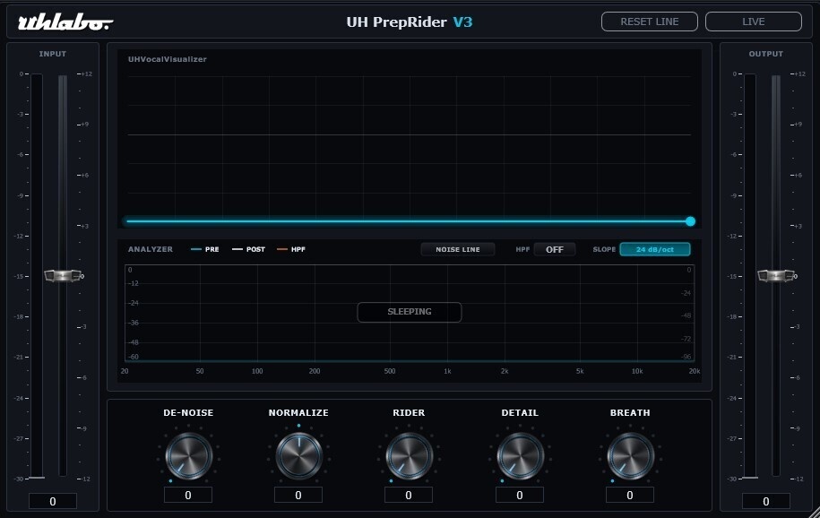Viewport: 820px width, 518px height.
Task: Click the NOISE LINE button
Action: [x=458, y=249]
